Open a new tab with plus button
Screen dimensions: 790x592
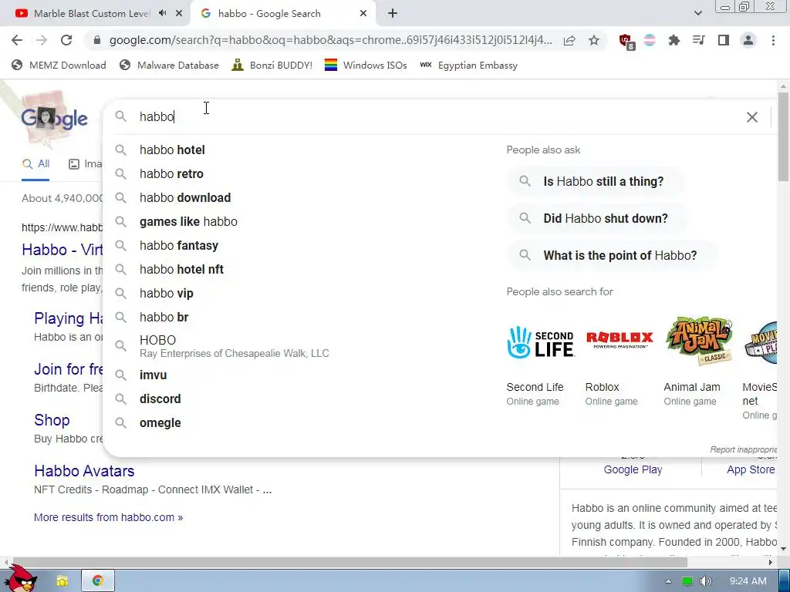(x=393, y=14)
